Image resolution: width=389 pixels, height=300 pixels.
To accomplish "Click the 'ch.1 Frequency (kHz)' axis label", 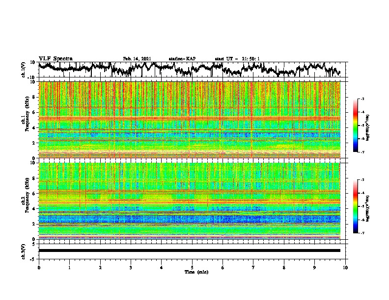I will coord(26,114).
